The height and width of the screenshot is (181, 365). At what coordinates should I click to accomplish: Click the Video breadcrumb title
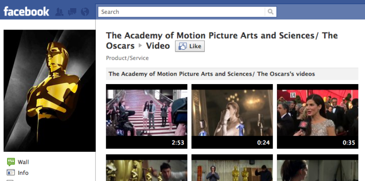[158, 46]
